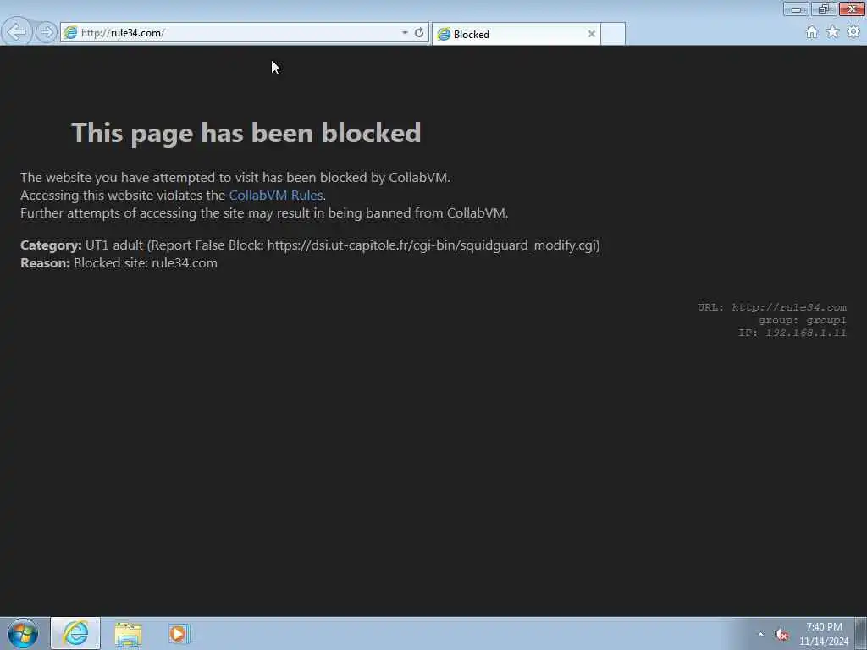This screenshot has height=650, width=867.
Task: Click the Reason: Blocked site rule34.com line
Action: (119, 263)
